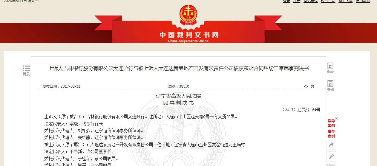Open the 关联 related documents icon

pyautogui.click(x=330, y=86)
